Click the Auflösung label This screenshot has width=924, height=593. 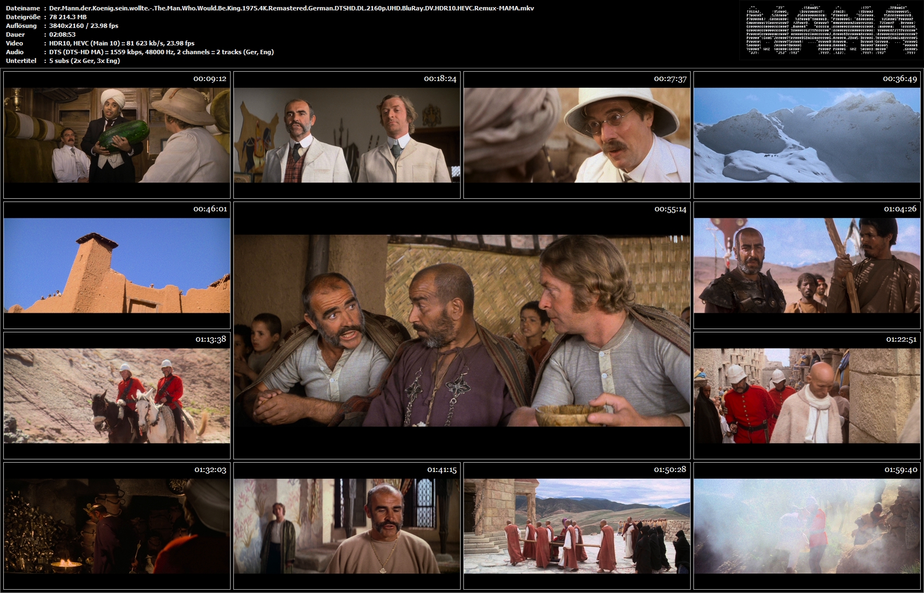tap(21, 26)
